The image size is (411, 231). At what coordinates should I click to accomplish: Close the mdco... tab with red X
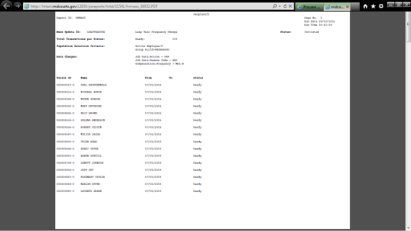click(x=347, y=7)
